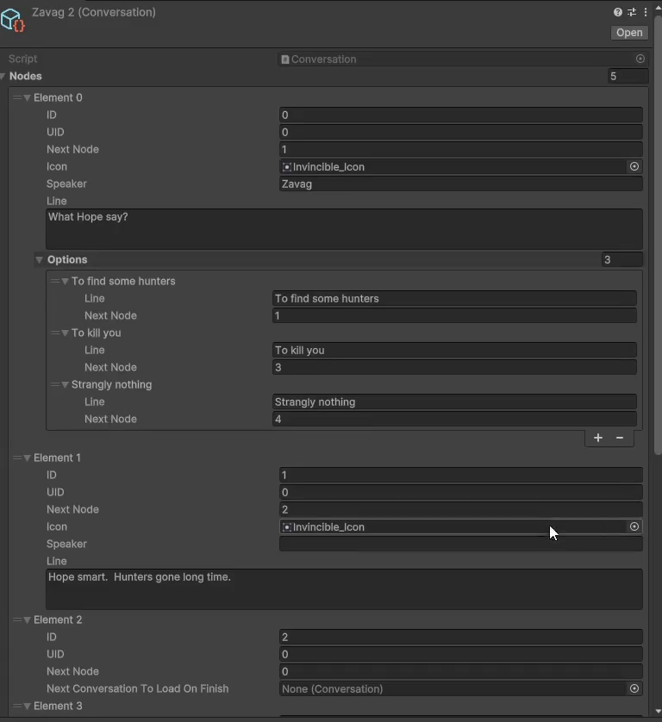
Task: Collapse the Nodes list foldout
Action: 3,76
